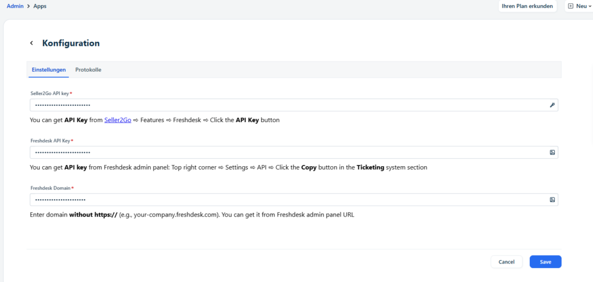Switch to the Einstellungen tab

click(x=49, y=70)
